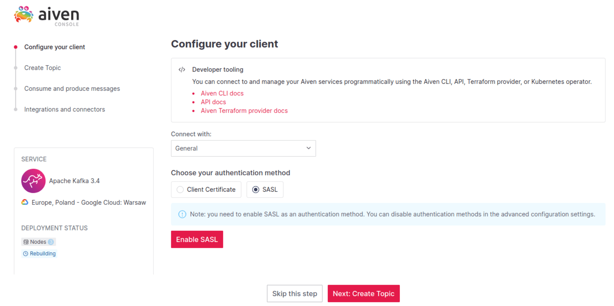Select Client Certificate authentication method
614x306 pixels.
206,190
